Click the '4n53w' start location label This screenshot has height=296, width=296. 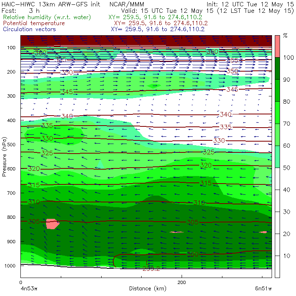coord(29,288)
